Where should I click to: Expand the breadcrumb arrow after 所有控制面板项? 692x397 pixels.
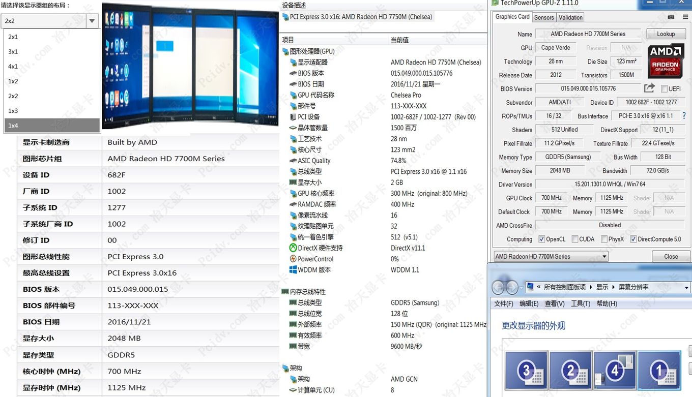coord(591,287)
